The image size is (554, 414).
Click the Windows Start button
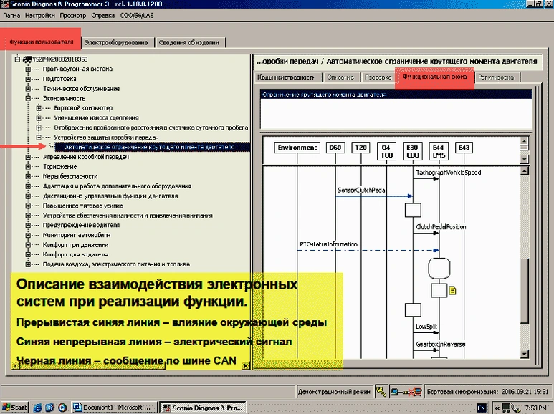[x=14, y=407]
